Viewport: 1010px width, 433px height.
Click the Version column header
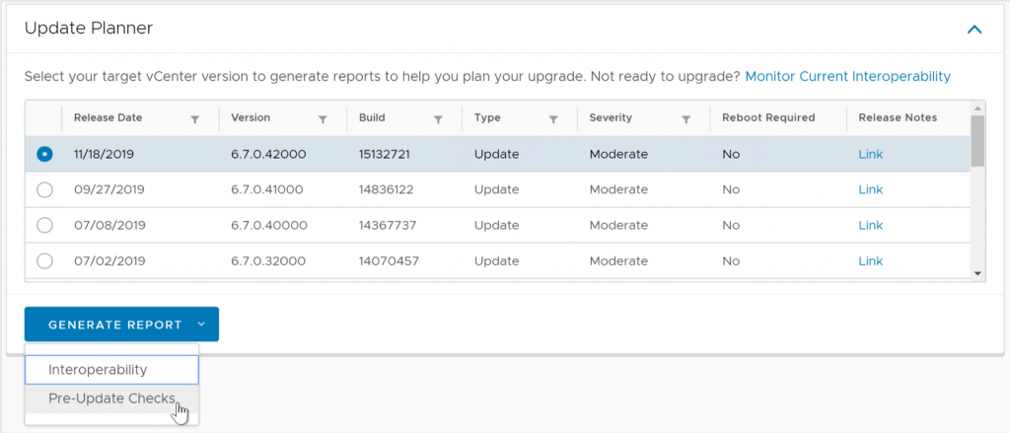pos(251,118)
